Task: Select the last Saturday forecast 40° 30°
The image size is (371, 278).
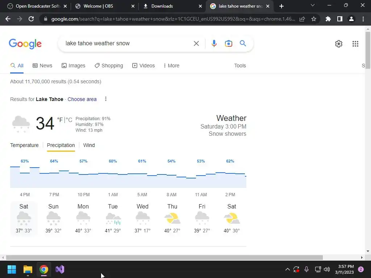Action: tap(232, 218)
